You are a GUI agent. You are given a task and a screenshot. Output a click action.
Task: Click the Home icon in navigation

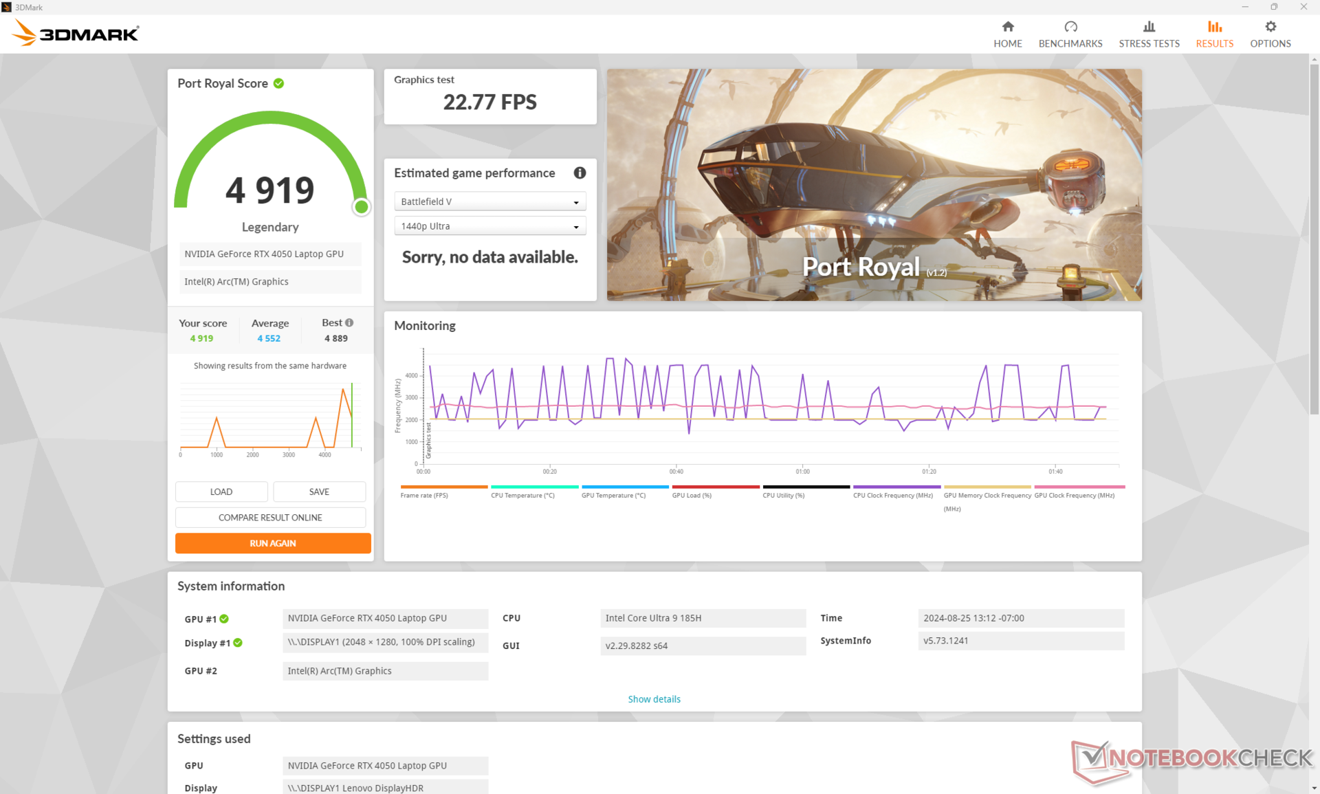click(x=1007, y=27)
